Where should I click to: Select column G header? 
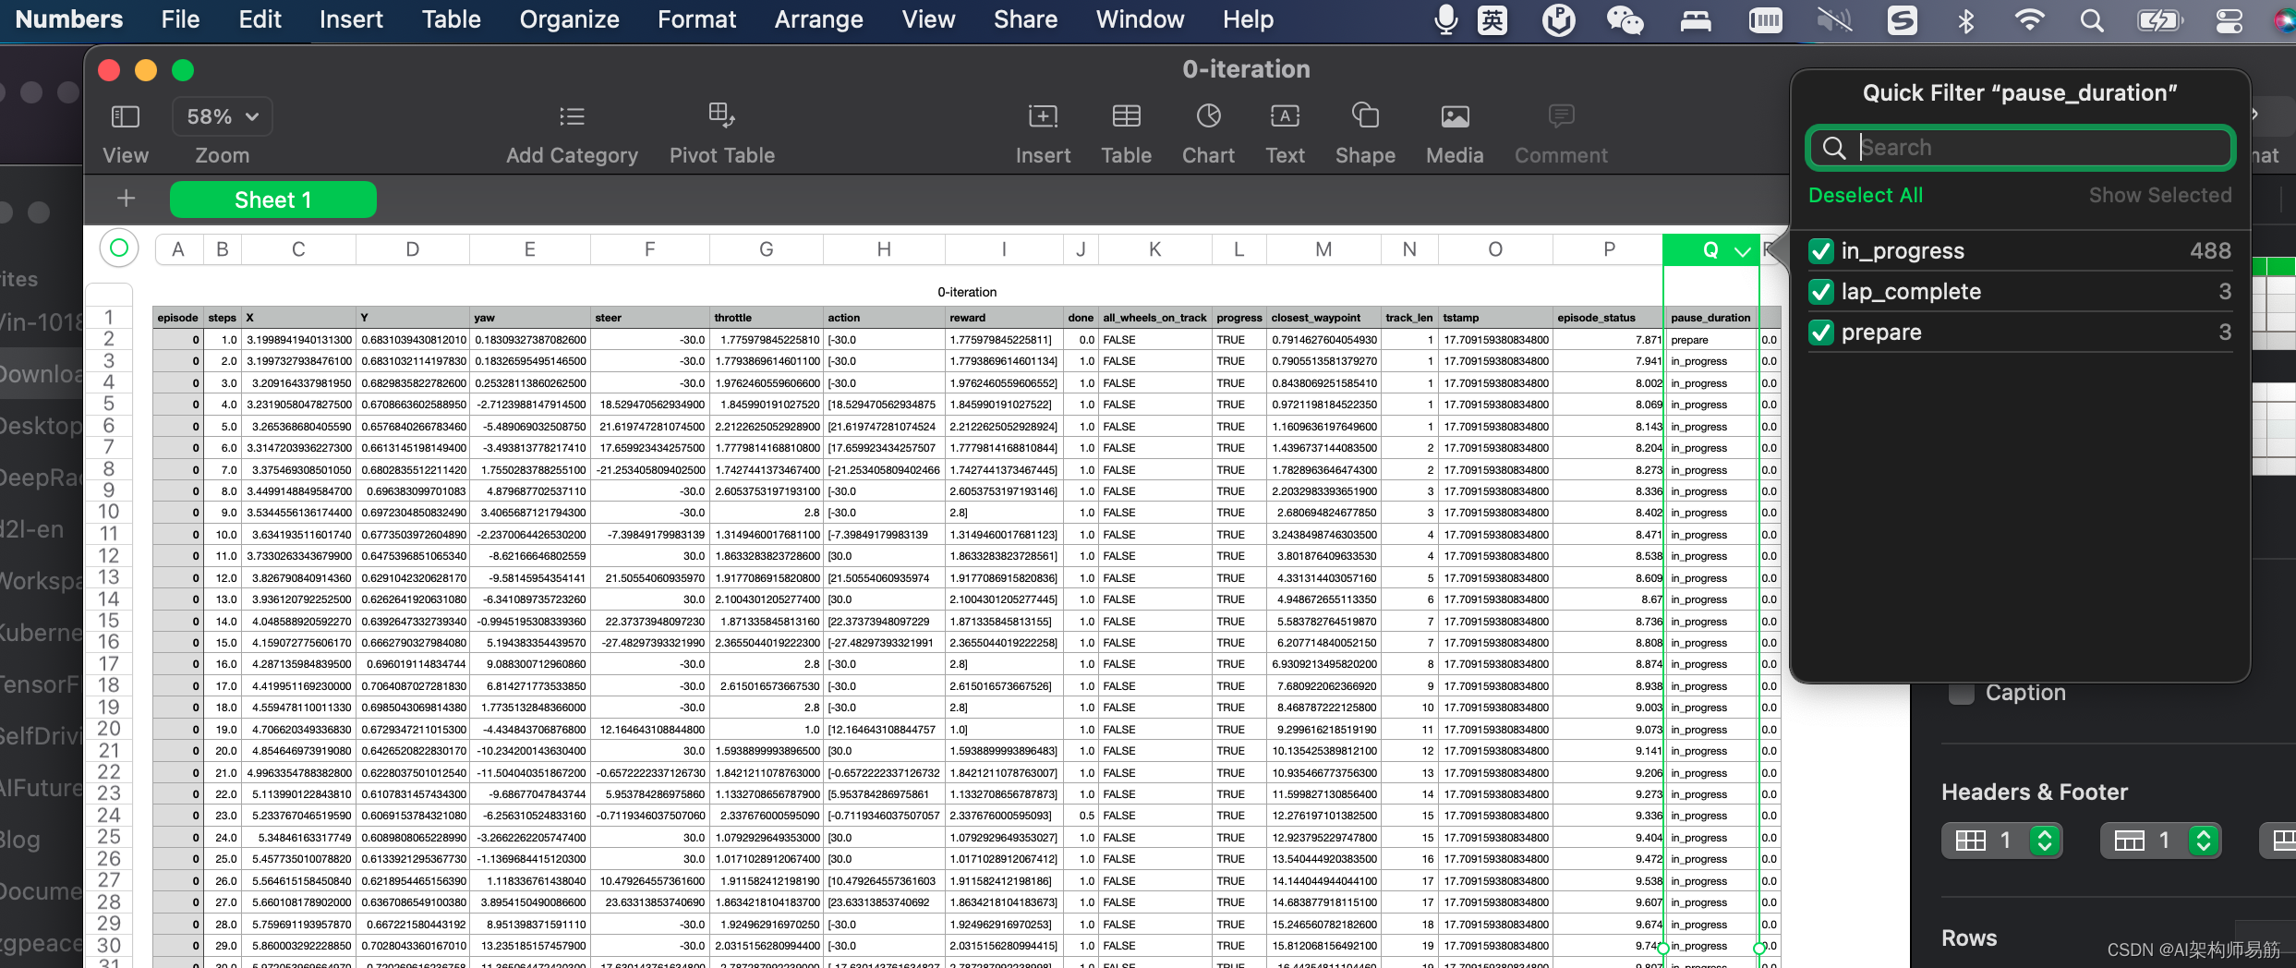click(x=766, y=249)
